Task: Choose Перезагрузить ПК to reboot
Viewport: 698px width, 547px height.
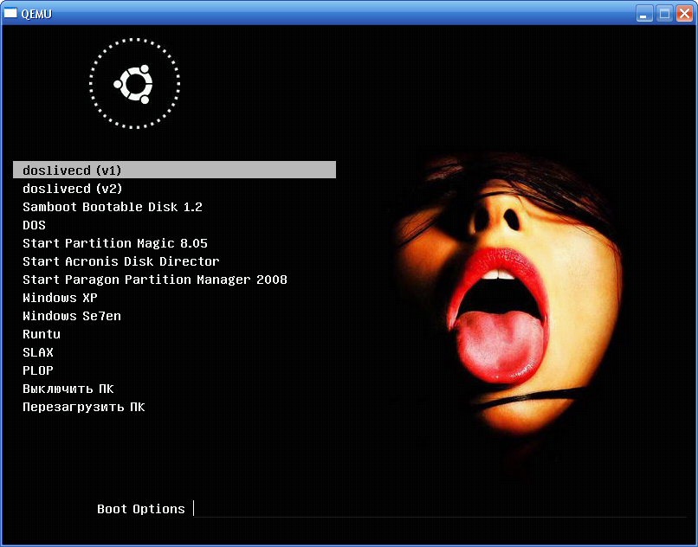Action: 84,407
